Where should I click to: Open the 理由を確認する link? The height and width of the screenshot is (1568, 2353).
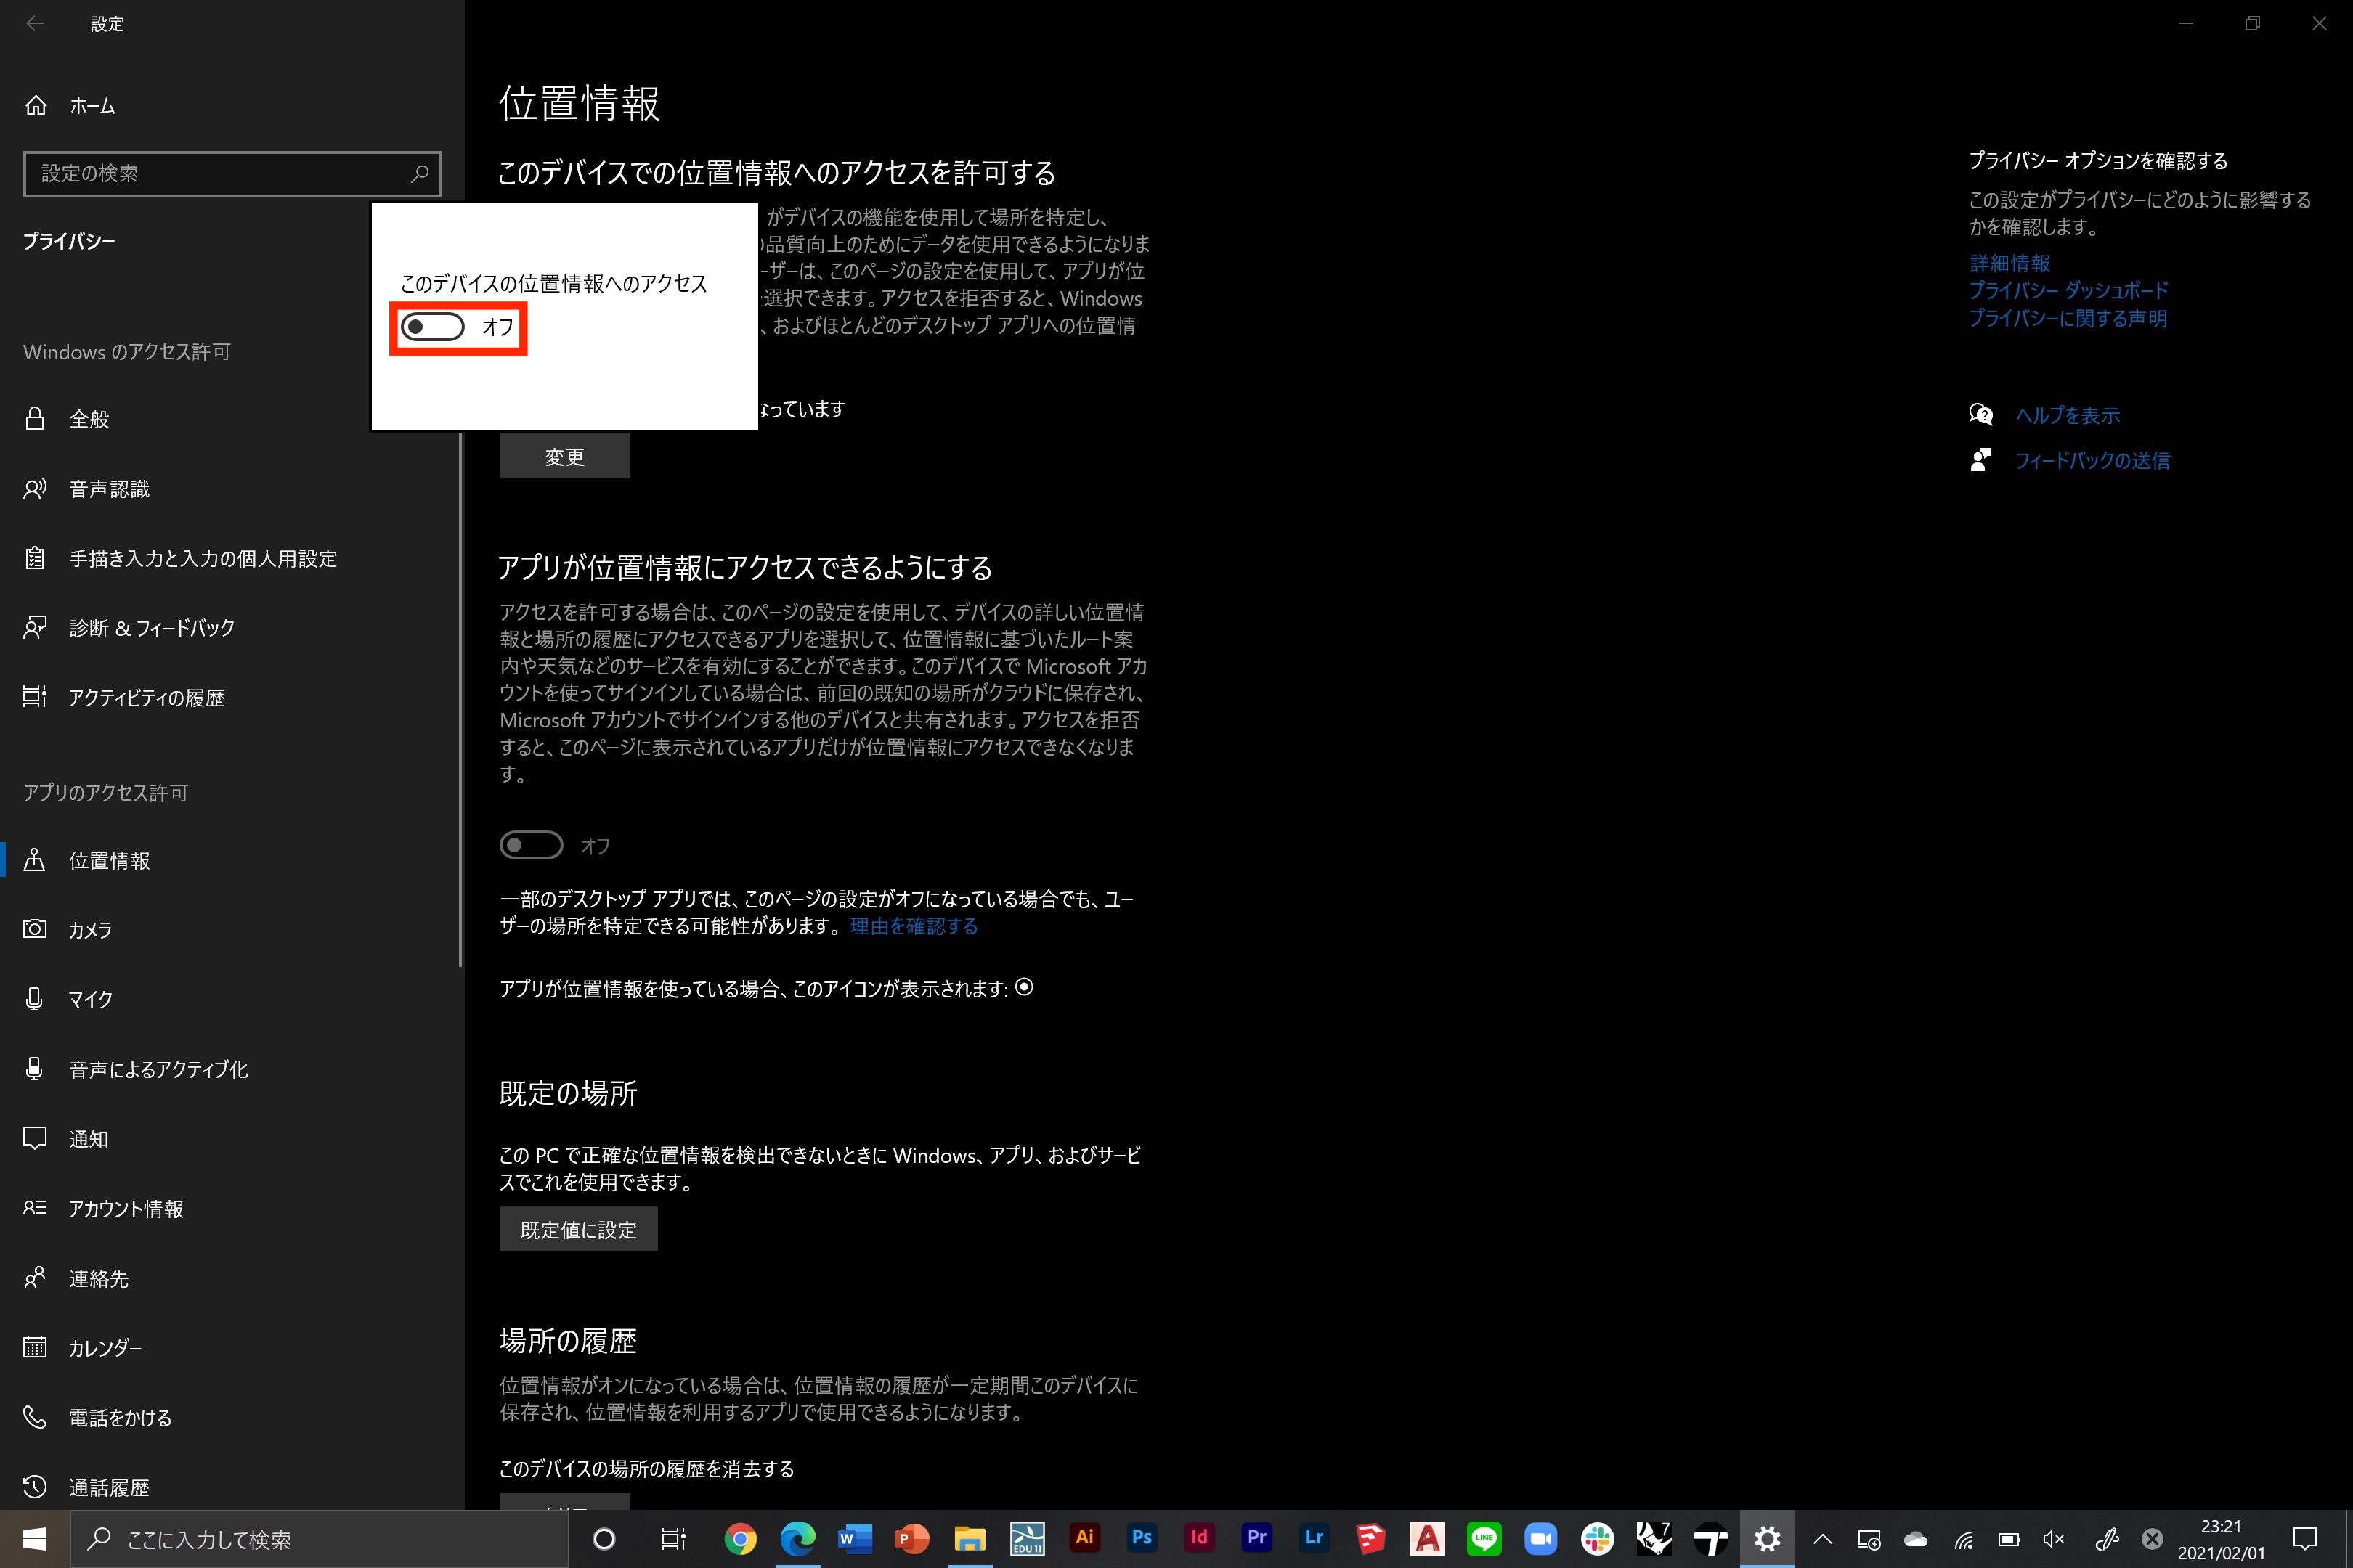914,926
